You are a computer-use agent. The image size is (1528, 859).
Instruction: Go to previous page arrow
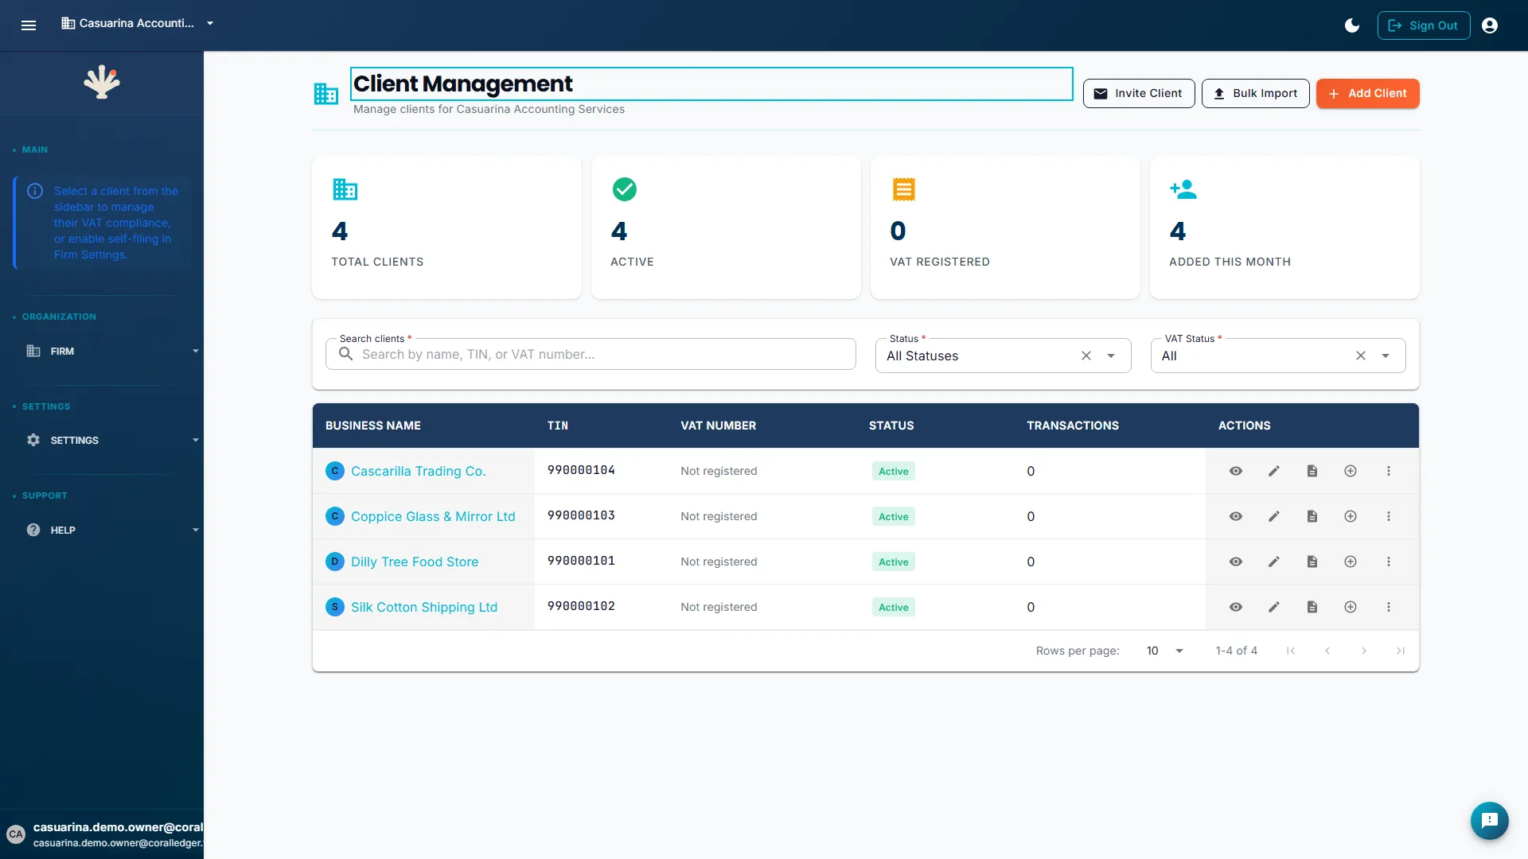[x=1327, y=651]
